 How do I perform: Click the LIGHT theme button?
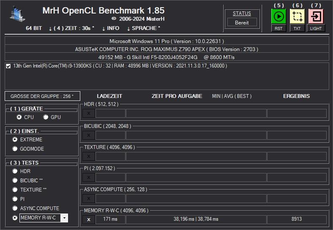(x=316, y=28)
